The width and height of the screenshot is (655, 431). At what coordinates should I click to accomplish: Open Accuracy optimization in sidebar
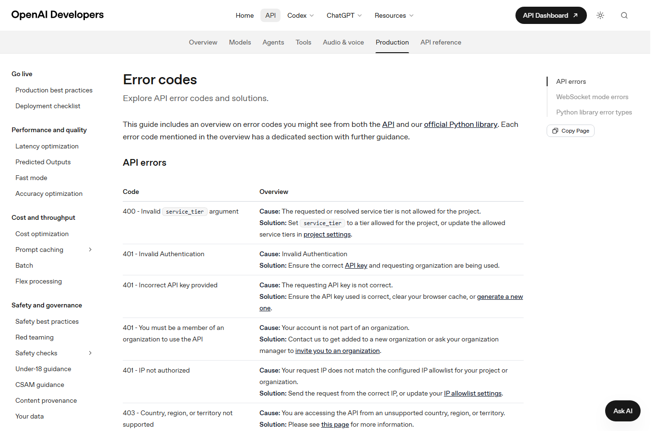49,193
